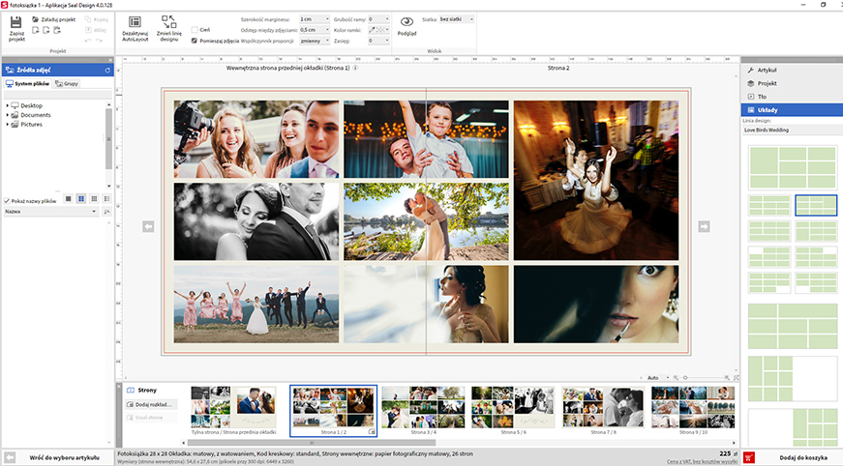Open the Tło panel section
This screenshot has height=466, width=843.
pos(762,97)
